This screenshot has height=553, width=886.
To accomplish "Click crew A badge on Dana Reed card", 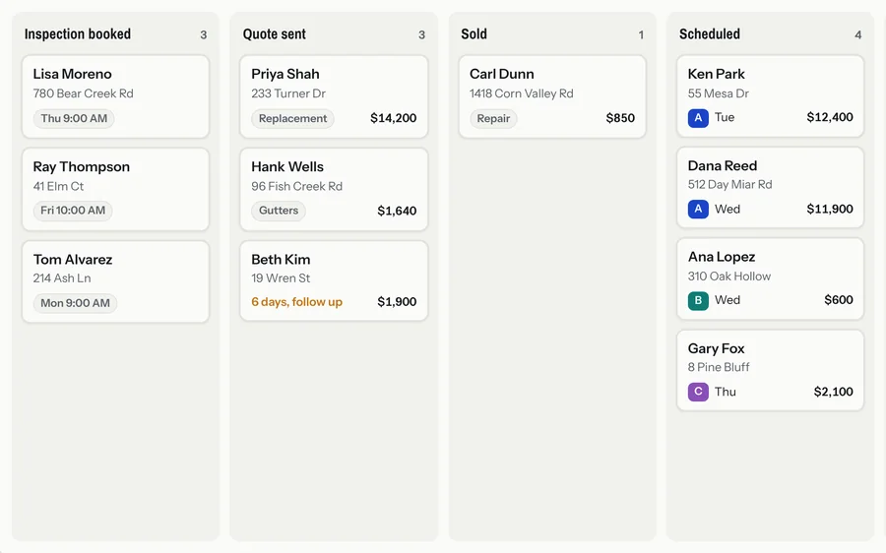I will pos(698,209).
